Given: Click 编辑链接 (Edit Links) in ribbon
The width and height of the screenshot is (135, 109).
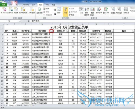Looking at the screenshot, I should (48, 15).
